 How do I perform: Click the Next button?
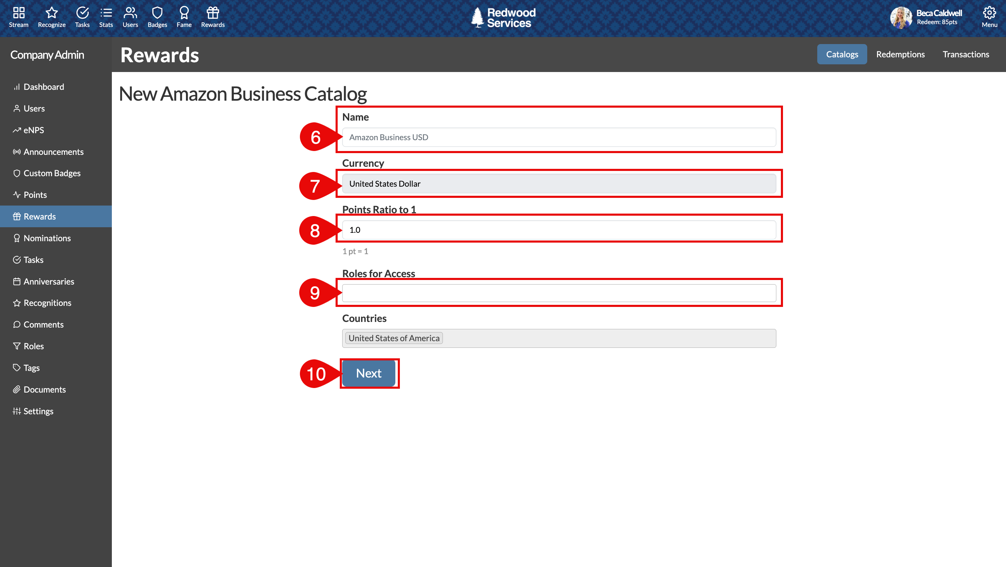tap(369, 373)
